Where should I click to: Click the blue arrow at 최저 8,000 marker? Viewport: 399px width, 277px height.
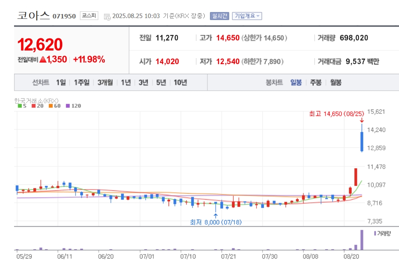click(x=216, y=216)
